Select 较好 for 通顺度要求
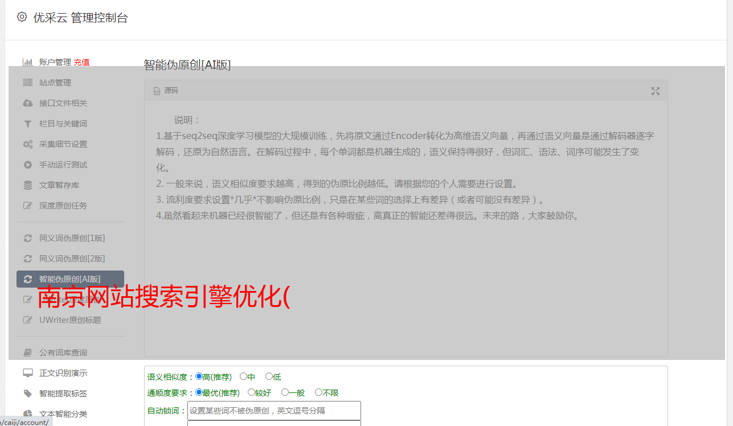Viewport: 733px width, 426px height. point(251,392)
